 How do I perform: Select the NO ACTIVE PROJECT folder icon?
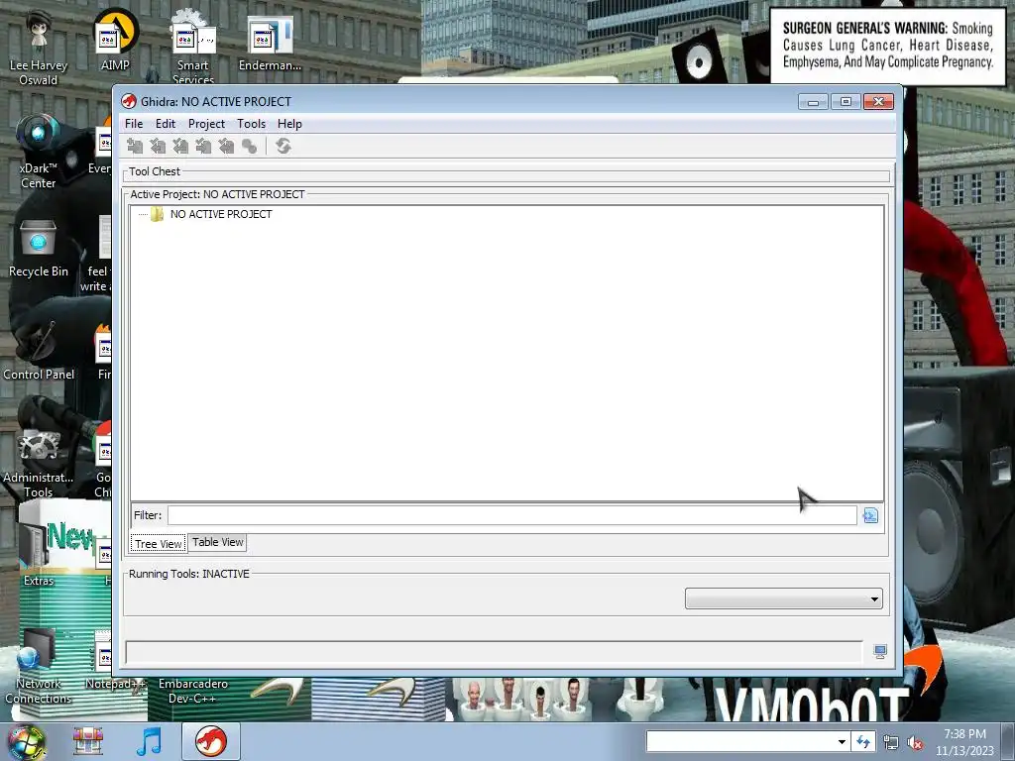click(157, 214)
